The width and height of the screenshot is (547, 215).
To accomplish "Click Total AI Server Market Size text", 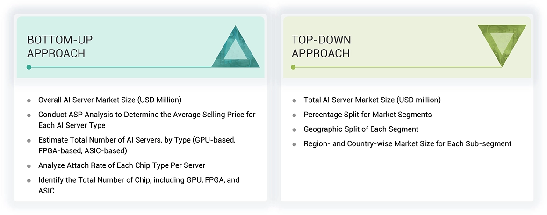I will tap(372, 100).
